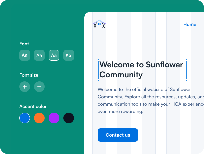This screenshot has width=204, height=154.
Task: Increase font size with plus button
Action: pyautogui.click(x=25, y=87)
